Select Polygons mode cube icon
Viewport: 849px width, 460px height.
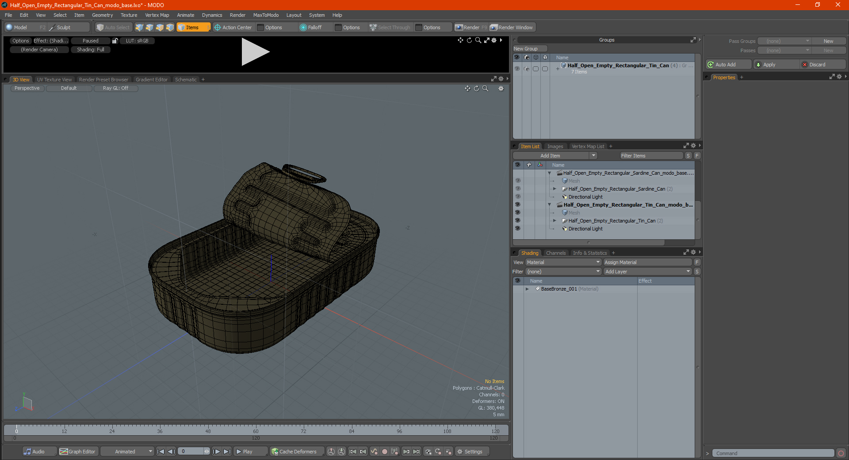(x=160, y=27)
